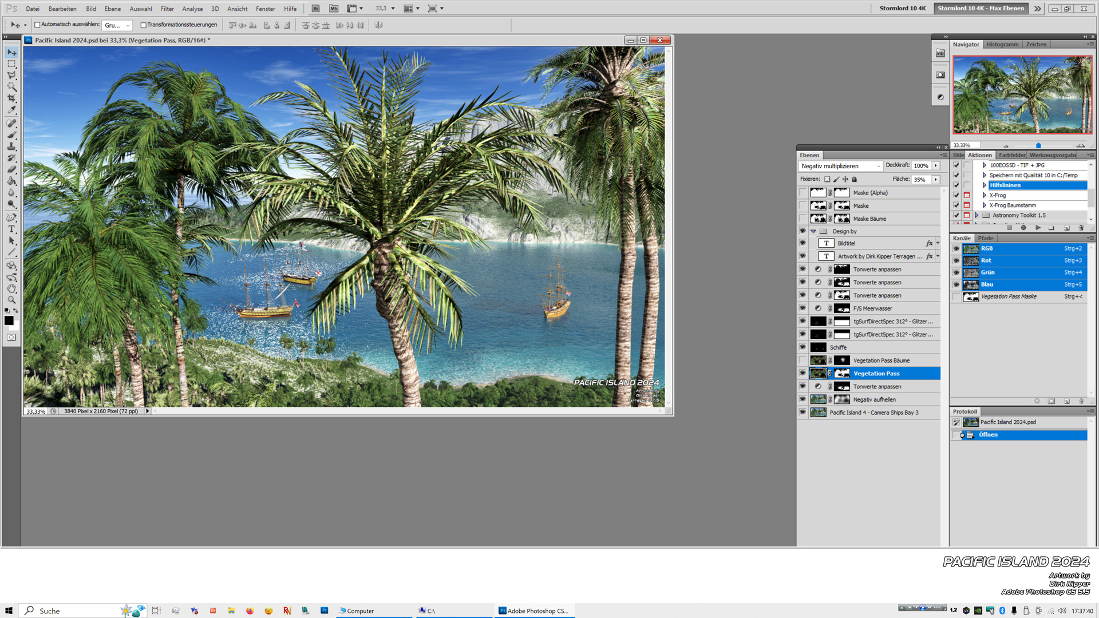Enable Transformationssteuerungen checkbox
The image size is (1099, 618).
(x=143, y=25)
